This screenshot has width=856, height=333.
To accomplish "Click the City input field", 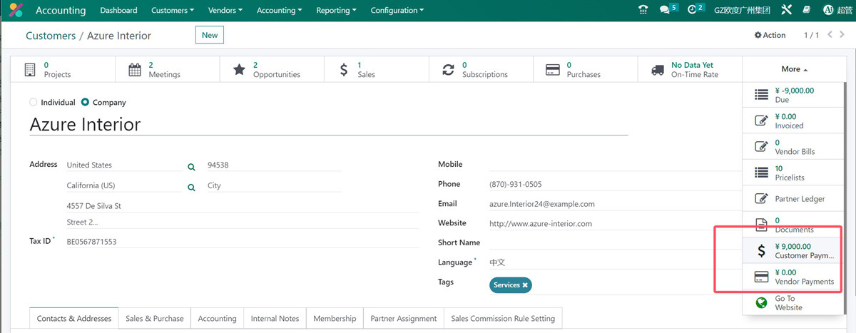I will coord(275,185).
